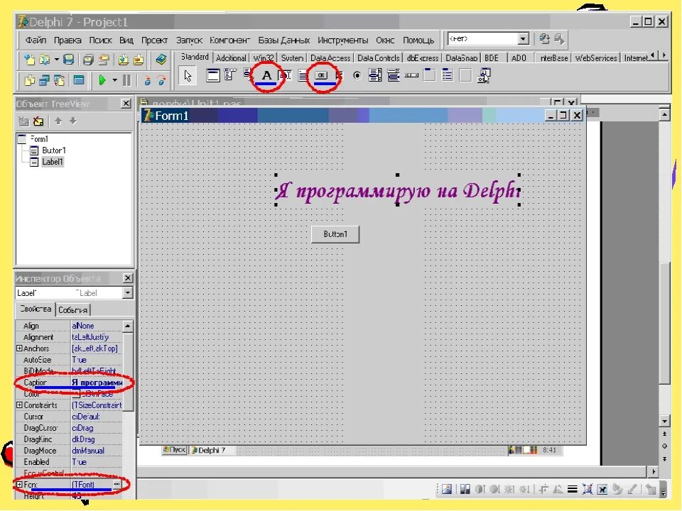The image size is (682, 511).
Task: Select the Memo component in the palette
Action: (x=303, y=76)
